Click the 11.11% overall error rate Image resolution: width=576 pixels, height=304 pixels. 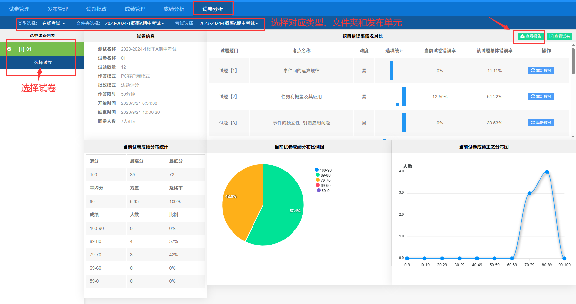tap(494, 71)
